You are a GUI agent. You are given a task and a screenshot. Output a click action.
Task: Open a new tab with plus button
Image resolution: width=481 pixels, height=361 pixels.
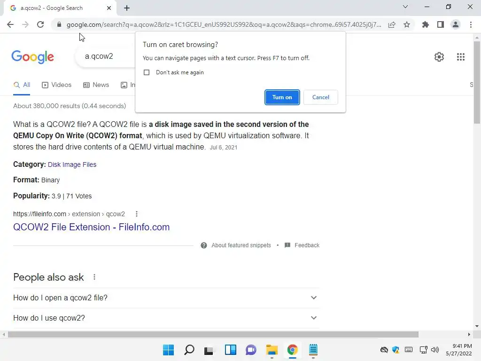pyautogui.click(x=127, y=8)
